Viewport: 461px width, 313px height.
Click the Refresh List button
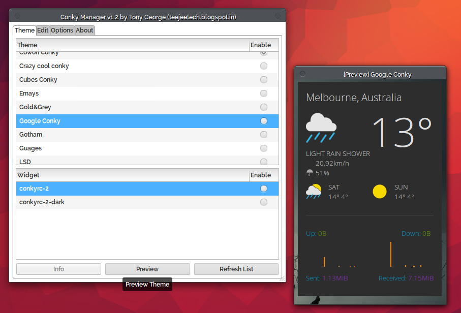click(236, 269)
